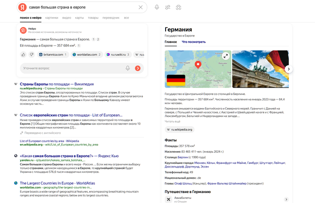Open 'Мюнхен' city link
Viewport: 315px width, 203px height.
click(x=200, y=163)
